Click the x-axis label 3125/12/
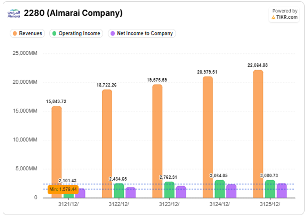 click(x=270, y=204)
